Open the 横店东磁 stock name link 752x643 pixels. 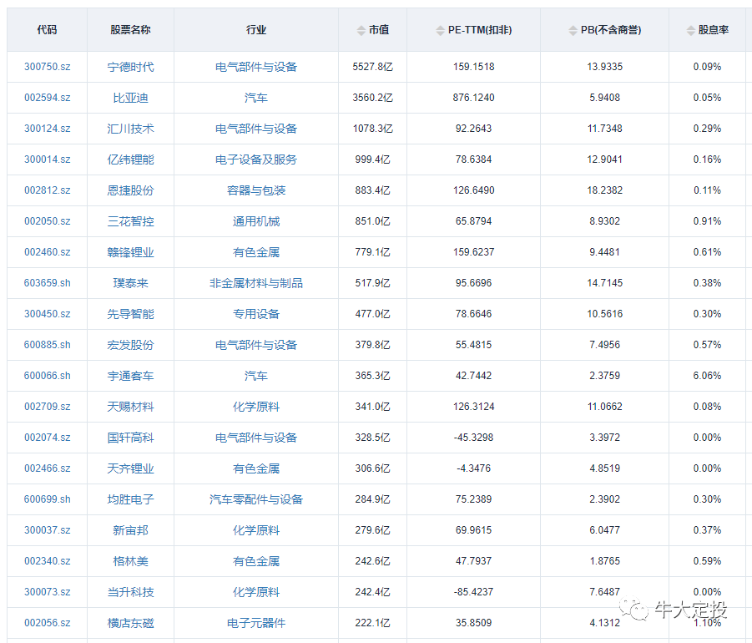(130, 623)
